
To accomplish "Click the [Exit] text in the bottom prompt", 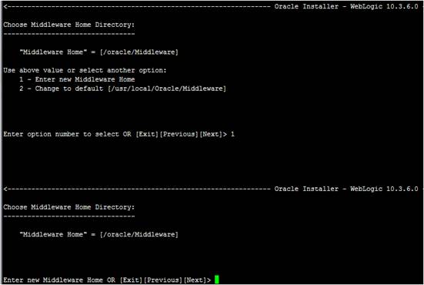I will (131, 280).
